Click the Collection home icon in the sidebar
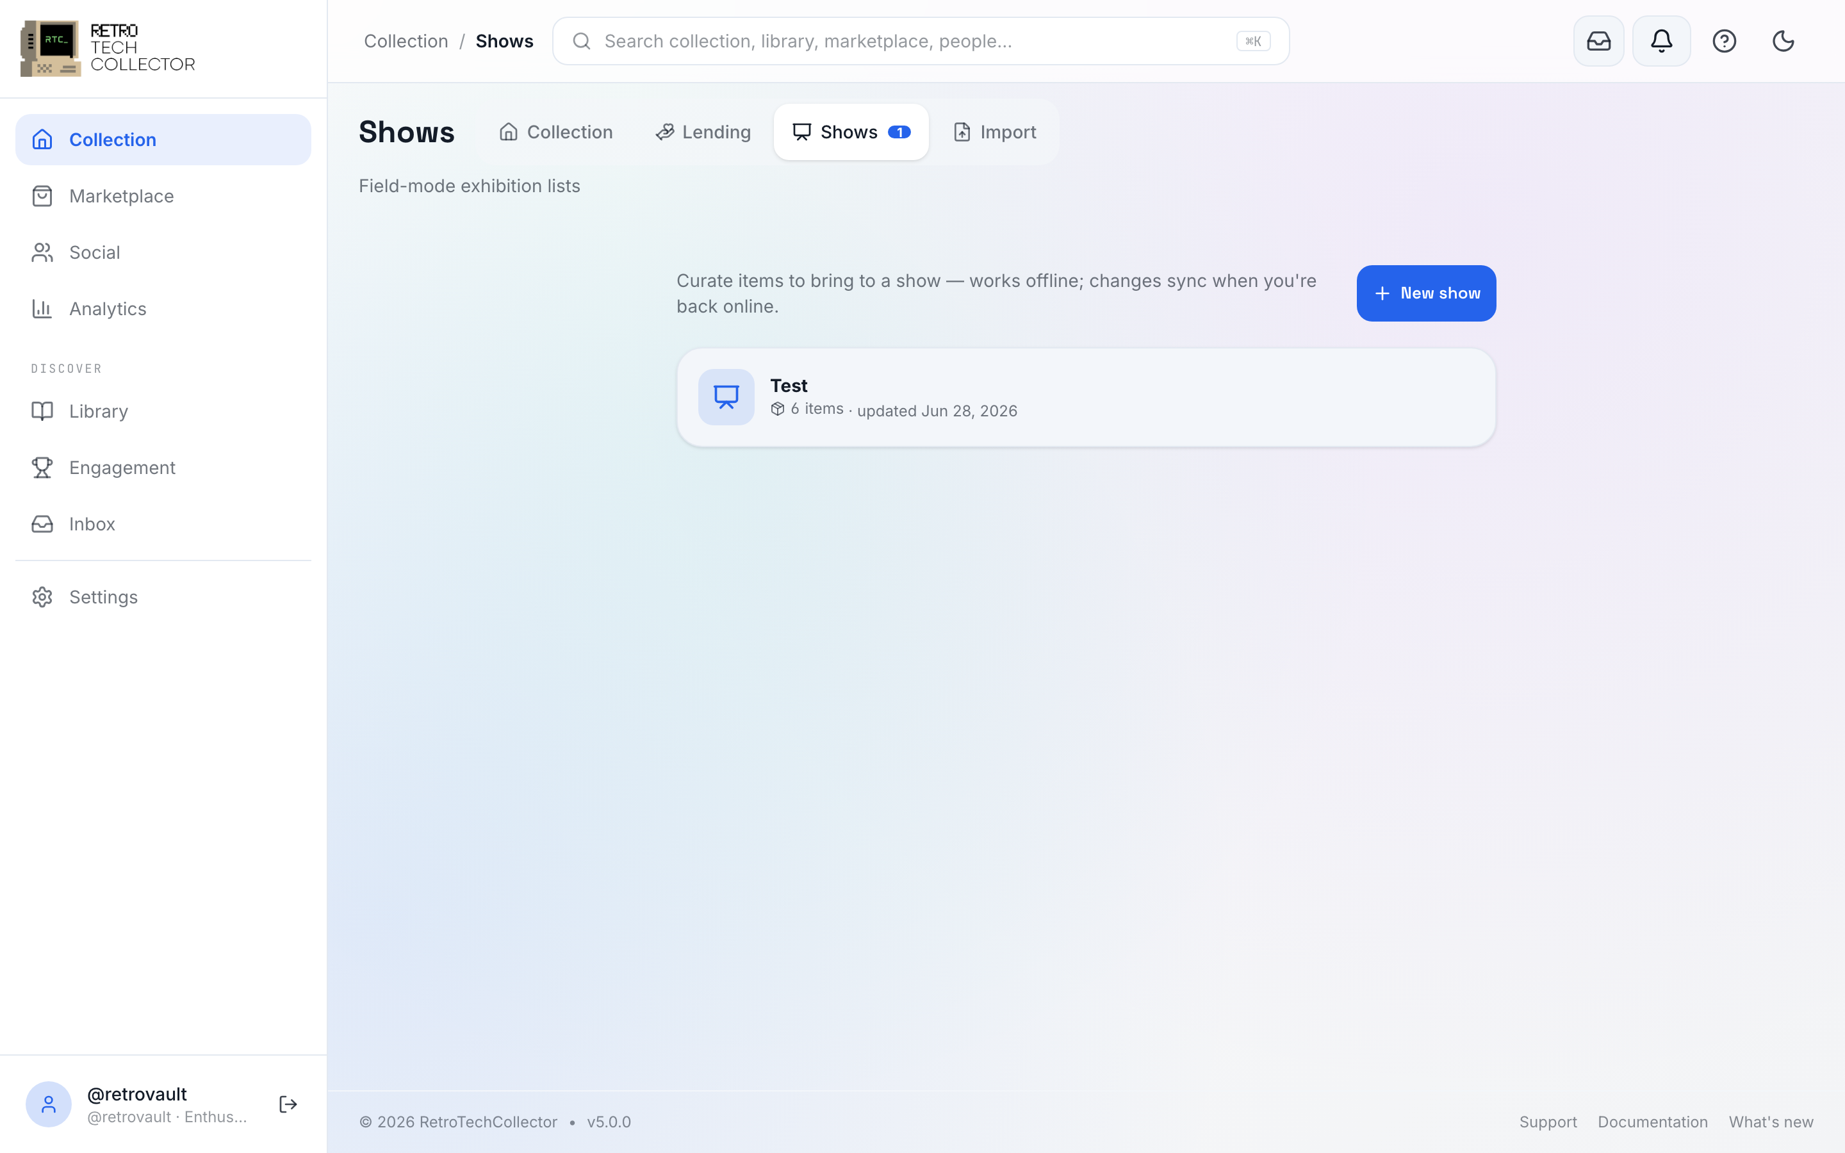1845x1153 pixels. [x=42, y=140]
